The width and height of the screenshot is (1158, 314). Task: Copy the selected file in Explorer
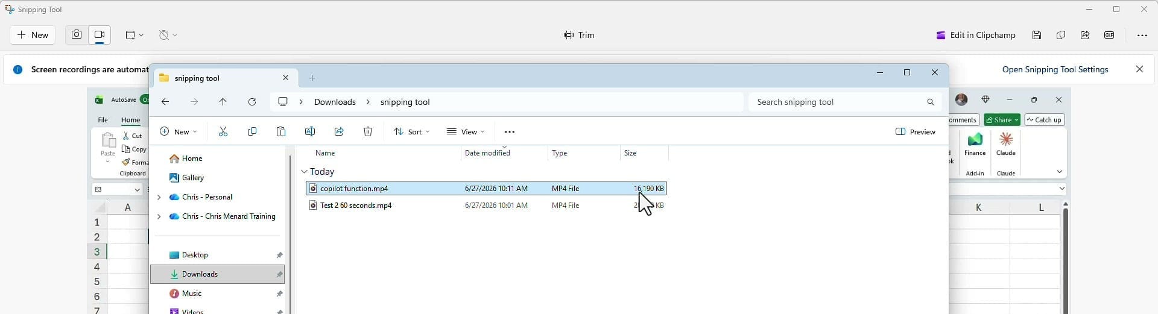(x=252, y=131)
